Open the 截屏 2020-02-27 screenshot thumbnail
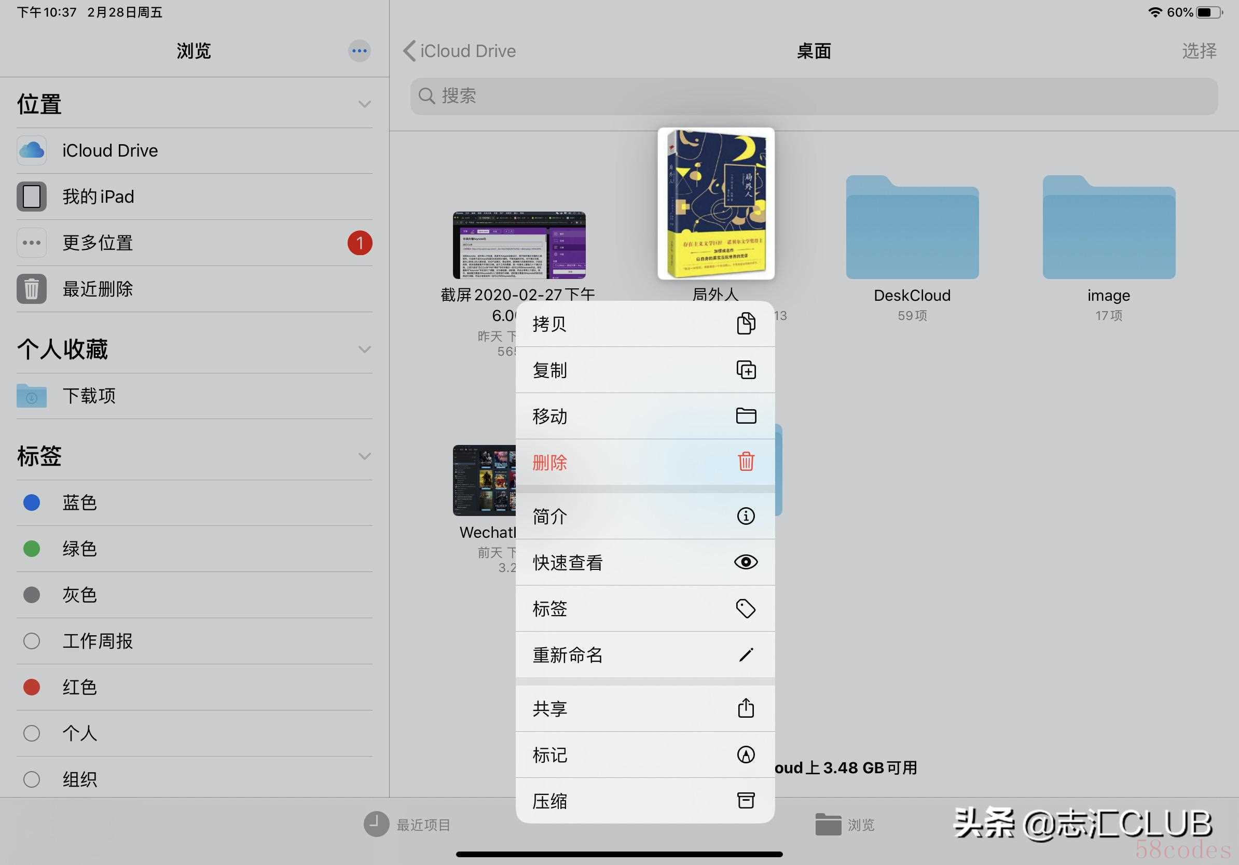Viewport: 1239px width, 865px height. [519, 245]
